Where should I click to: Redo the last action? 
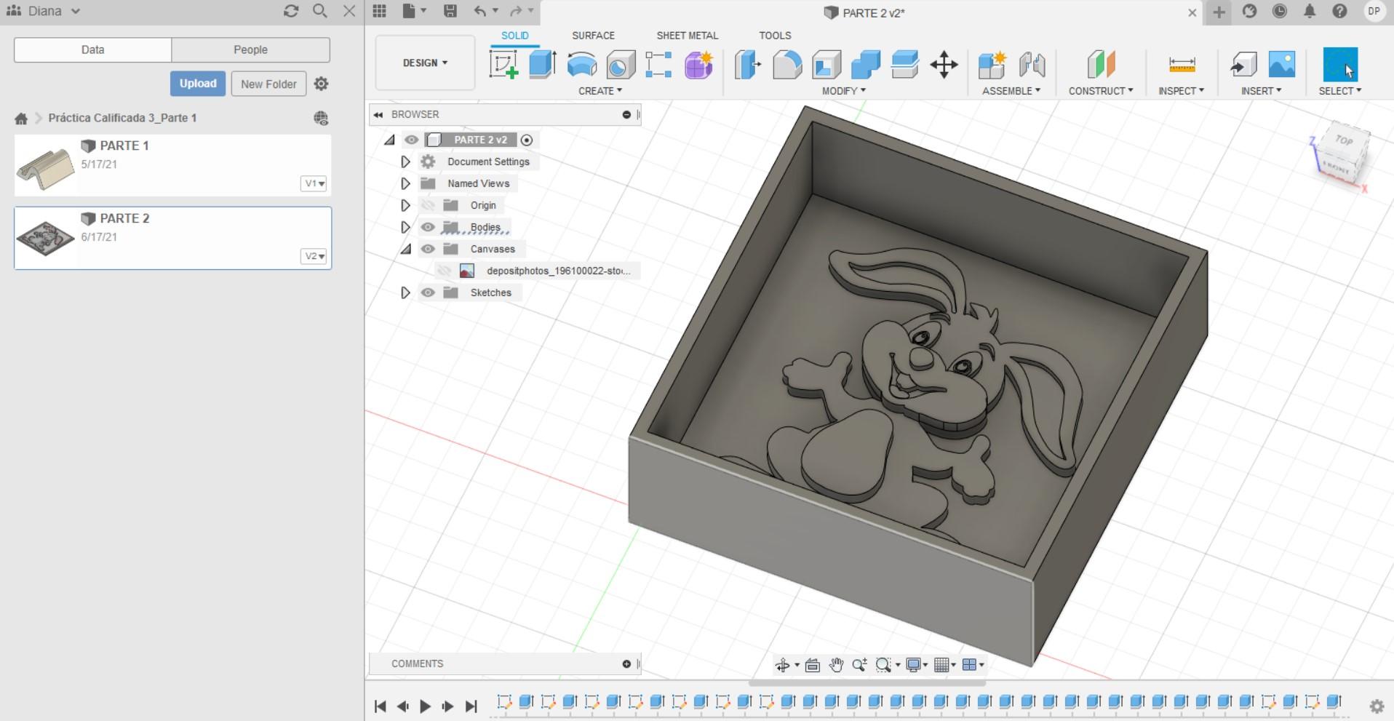tap(516, 11)
